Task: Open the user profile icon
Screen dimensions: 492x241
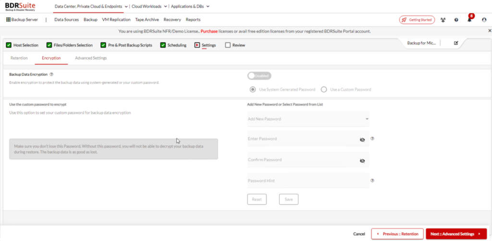Action: click(484, 20)
